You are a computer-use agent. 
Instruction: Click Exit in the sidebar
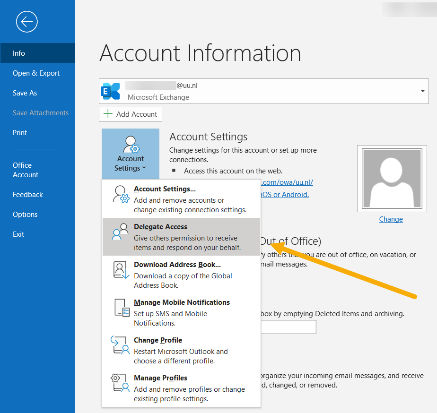tap(38, 234)
